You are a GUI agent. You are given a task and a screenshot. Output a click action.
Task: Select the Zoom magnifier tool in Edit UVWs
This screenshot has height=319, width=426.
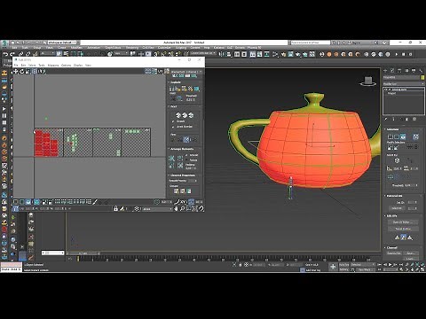point(182,208)
